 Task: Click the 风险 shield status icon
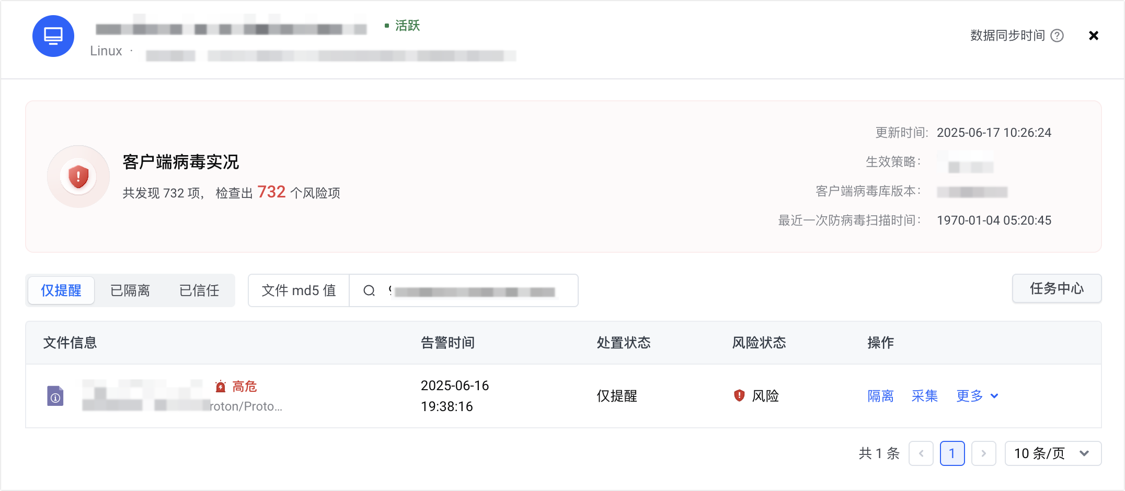(739, 396)
